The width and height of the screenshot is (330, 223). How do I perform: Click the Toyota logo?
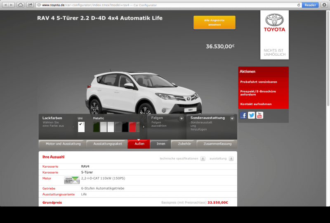274,23
